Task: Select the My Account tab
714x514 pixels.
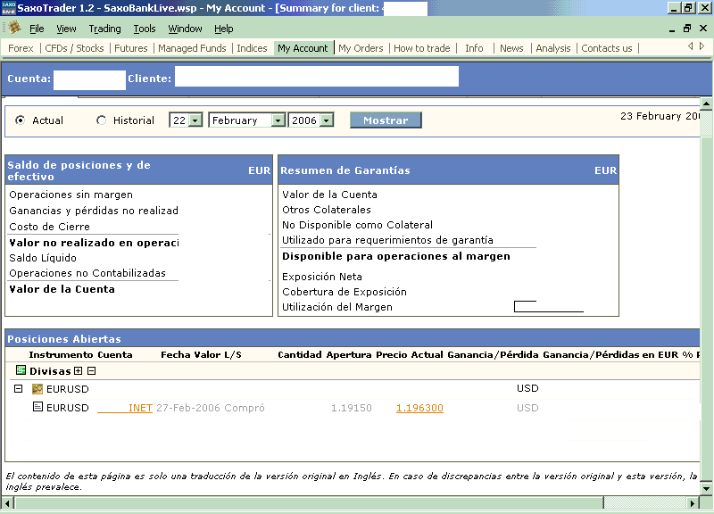Action: pos(303,48)
